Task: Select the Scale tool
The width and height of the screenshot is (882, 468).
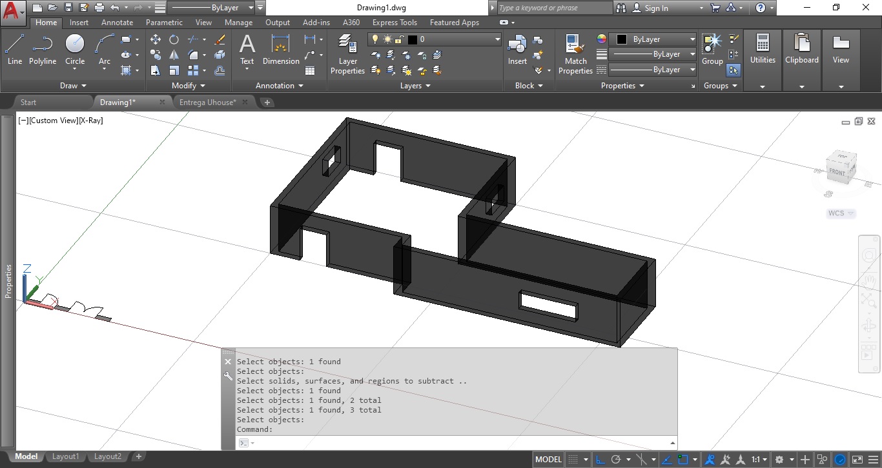Action: coord(174,70)
